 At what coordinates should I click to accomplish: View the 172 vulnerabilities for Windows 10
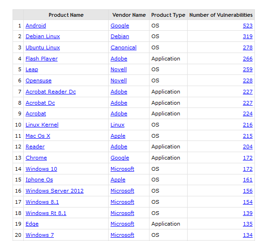[x=248, y=169]
